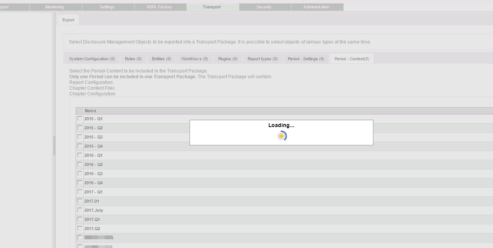Click the 2016 - Q2 row text
Image resolution: width=493 pixels, height=248 pixels.
(x=93, y=164)
